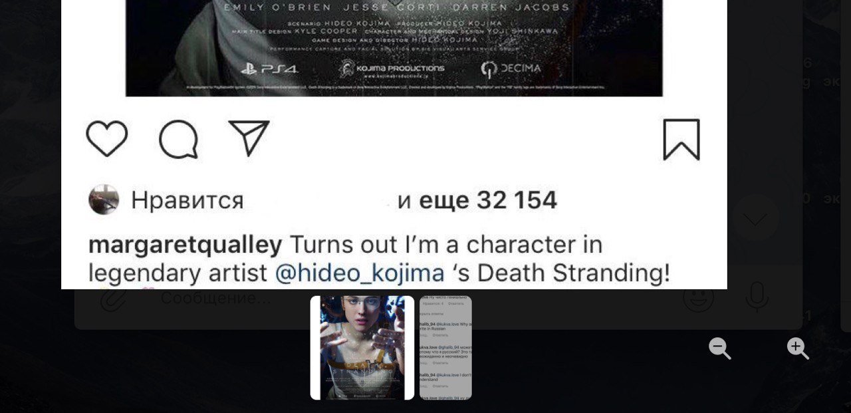Open the @hideo_kojima mention link

360,273
